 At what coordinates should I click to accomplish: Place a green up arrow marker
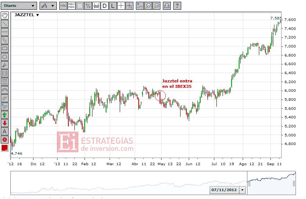coord(5,115)
